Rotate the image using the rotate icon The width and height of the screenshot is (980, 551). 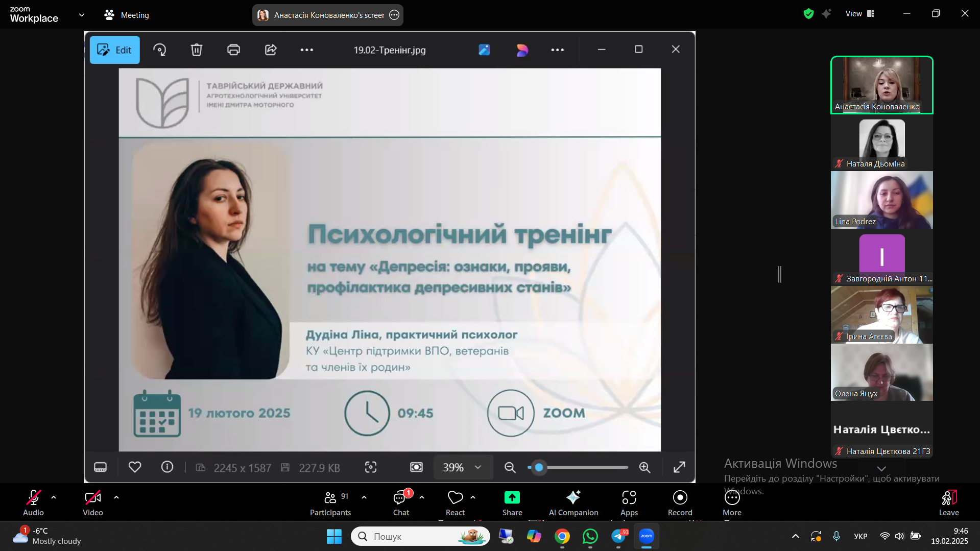pyautogui.click(x=159, y=50)
